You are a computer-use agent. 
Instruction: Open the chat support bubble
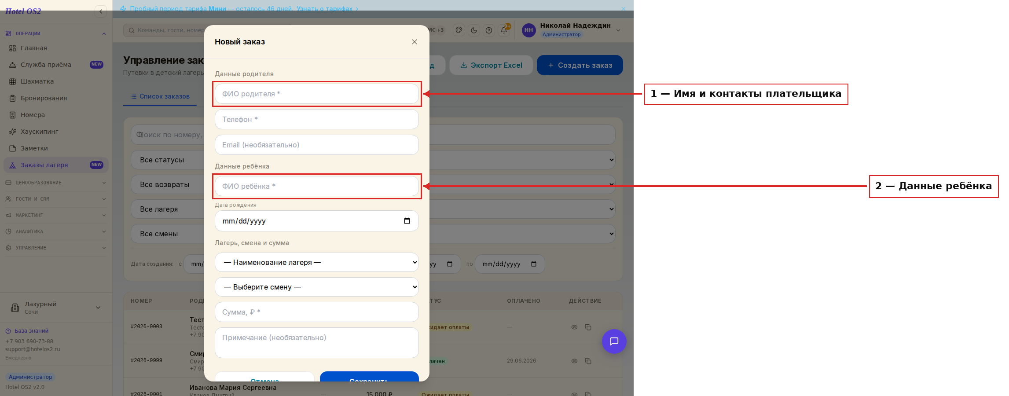coord(614,341)
